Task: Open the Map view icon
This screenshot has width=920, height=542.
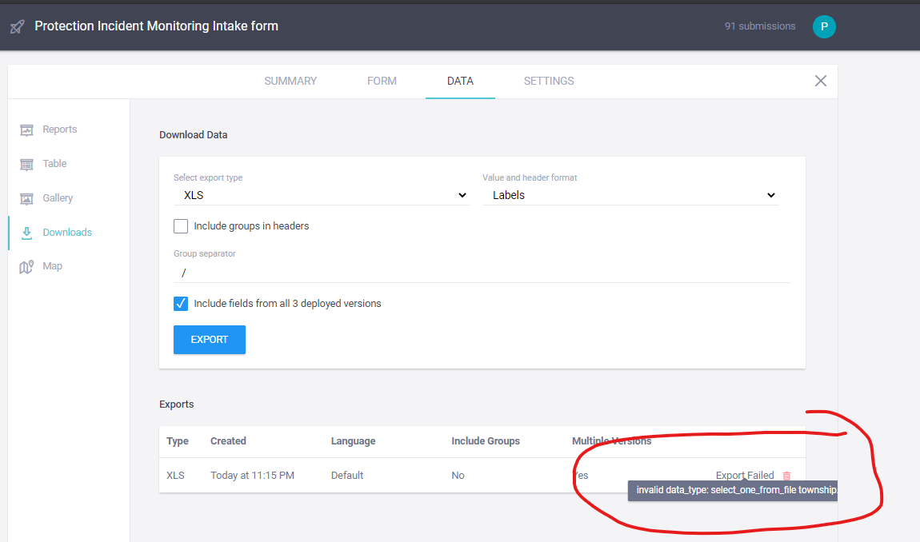Action: [x=28, y=265]
